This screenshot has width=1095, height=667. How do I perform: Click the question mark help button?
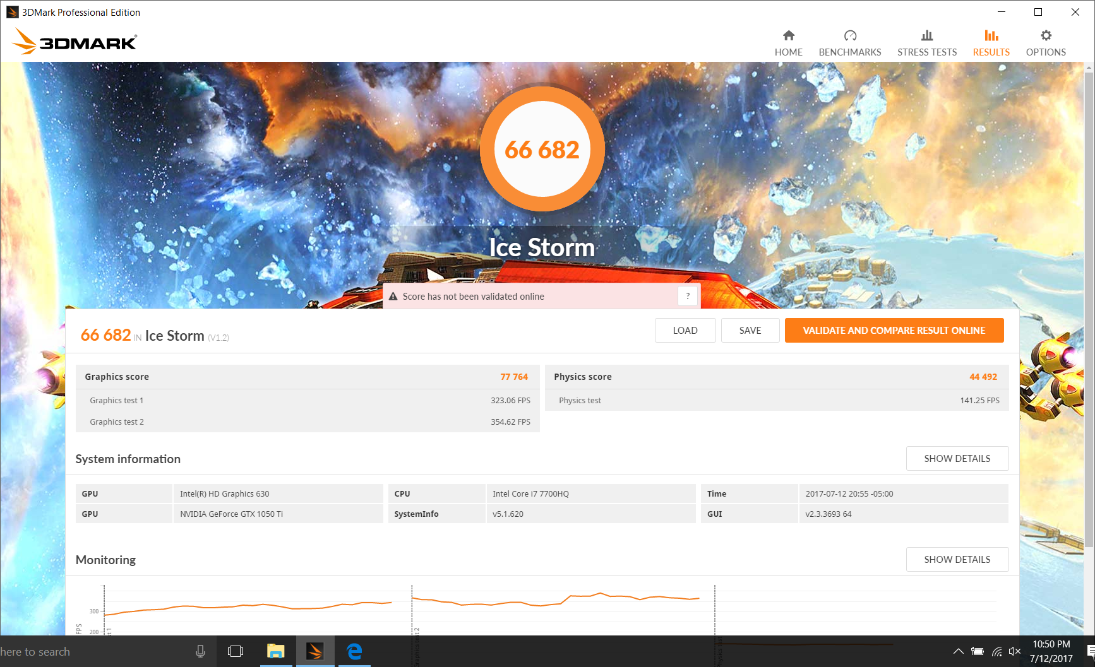(688, 296)
